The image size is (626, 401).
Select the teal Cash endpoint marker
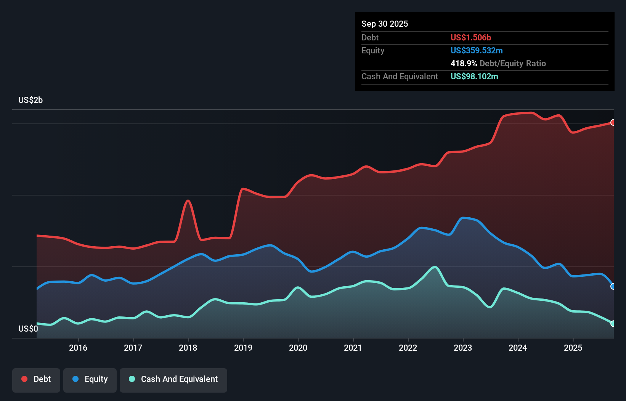(x=613, y=324)
